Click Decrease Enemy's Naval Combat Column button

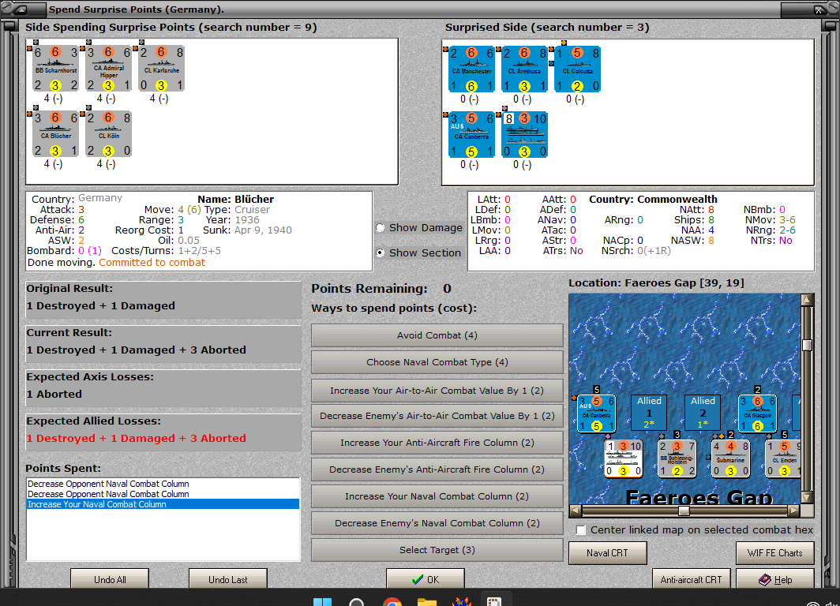[437, 523]
